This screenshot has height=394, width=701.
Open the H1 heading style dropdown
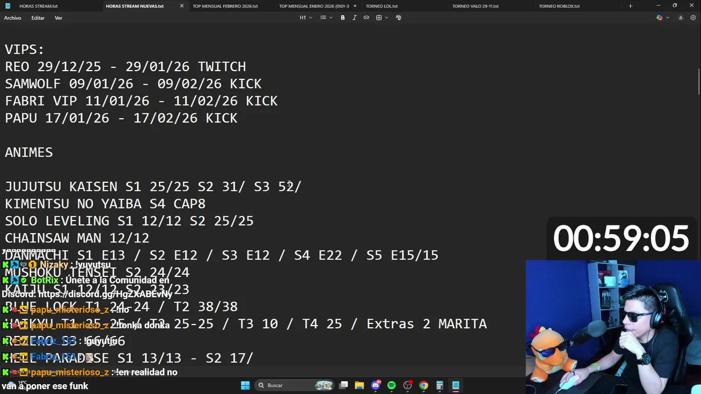pyautogui.click(x=306, y=18)
